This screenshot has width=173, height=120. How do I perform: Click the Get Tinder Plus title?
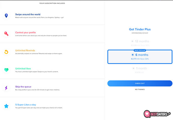pos(140,29)
